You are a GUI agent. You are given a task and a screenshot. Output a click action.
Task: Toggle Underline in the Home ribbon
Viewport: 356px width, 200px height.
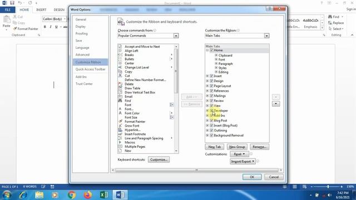click(56, 27)
